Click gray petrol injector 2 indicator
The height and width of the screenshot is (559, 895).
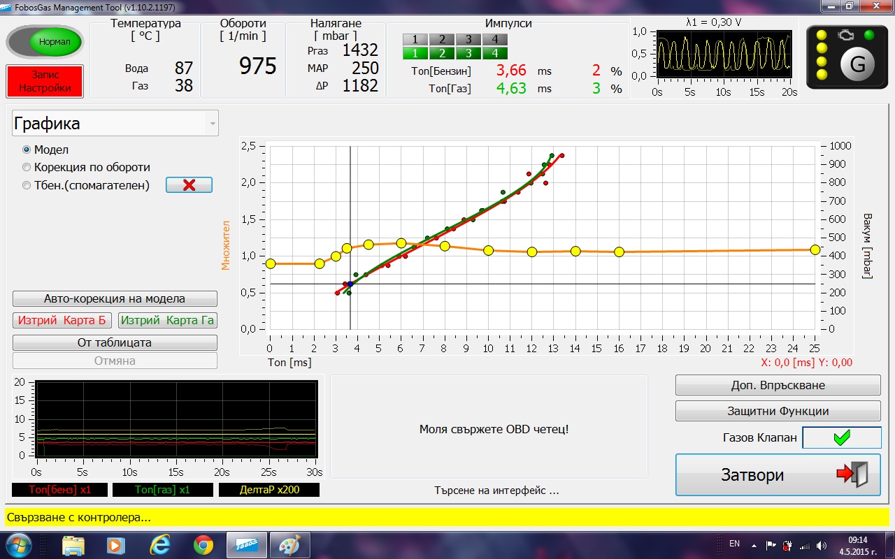pyautogui.click(x=441, y=40)
